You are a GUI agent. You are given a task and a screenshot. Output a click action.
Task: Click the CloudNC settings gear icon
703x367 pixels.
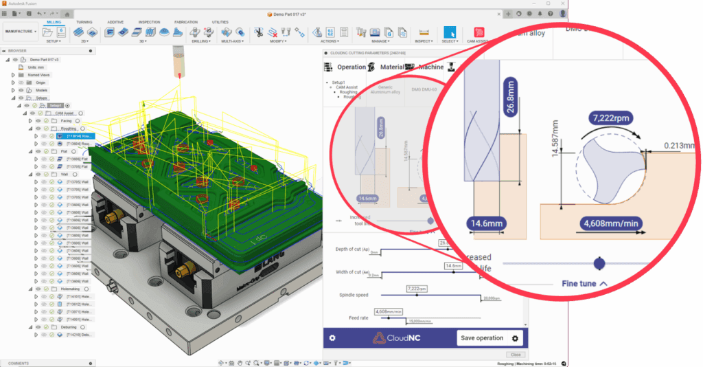click(x=332, y=338)
